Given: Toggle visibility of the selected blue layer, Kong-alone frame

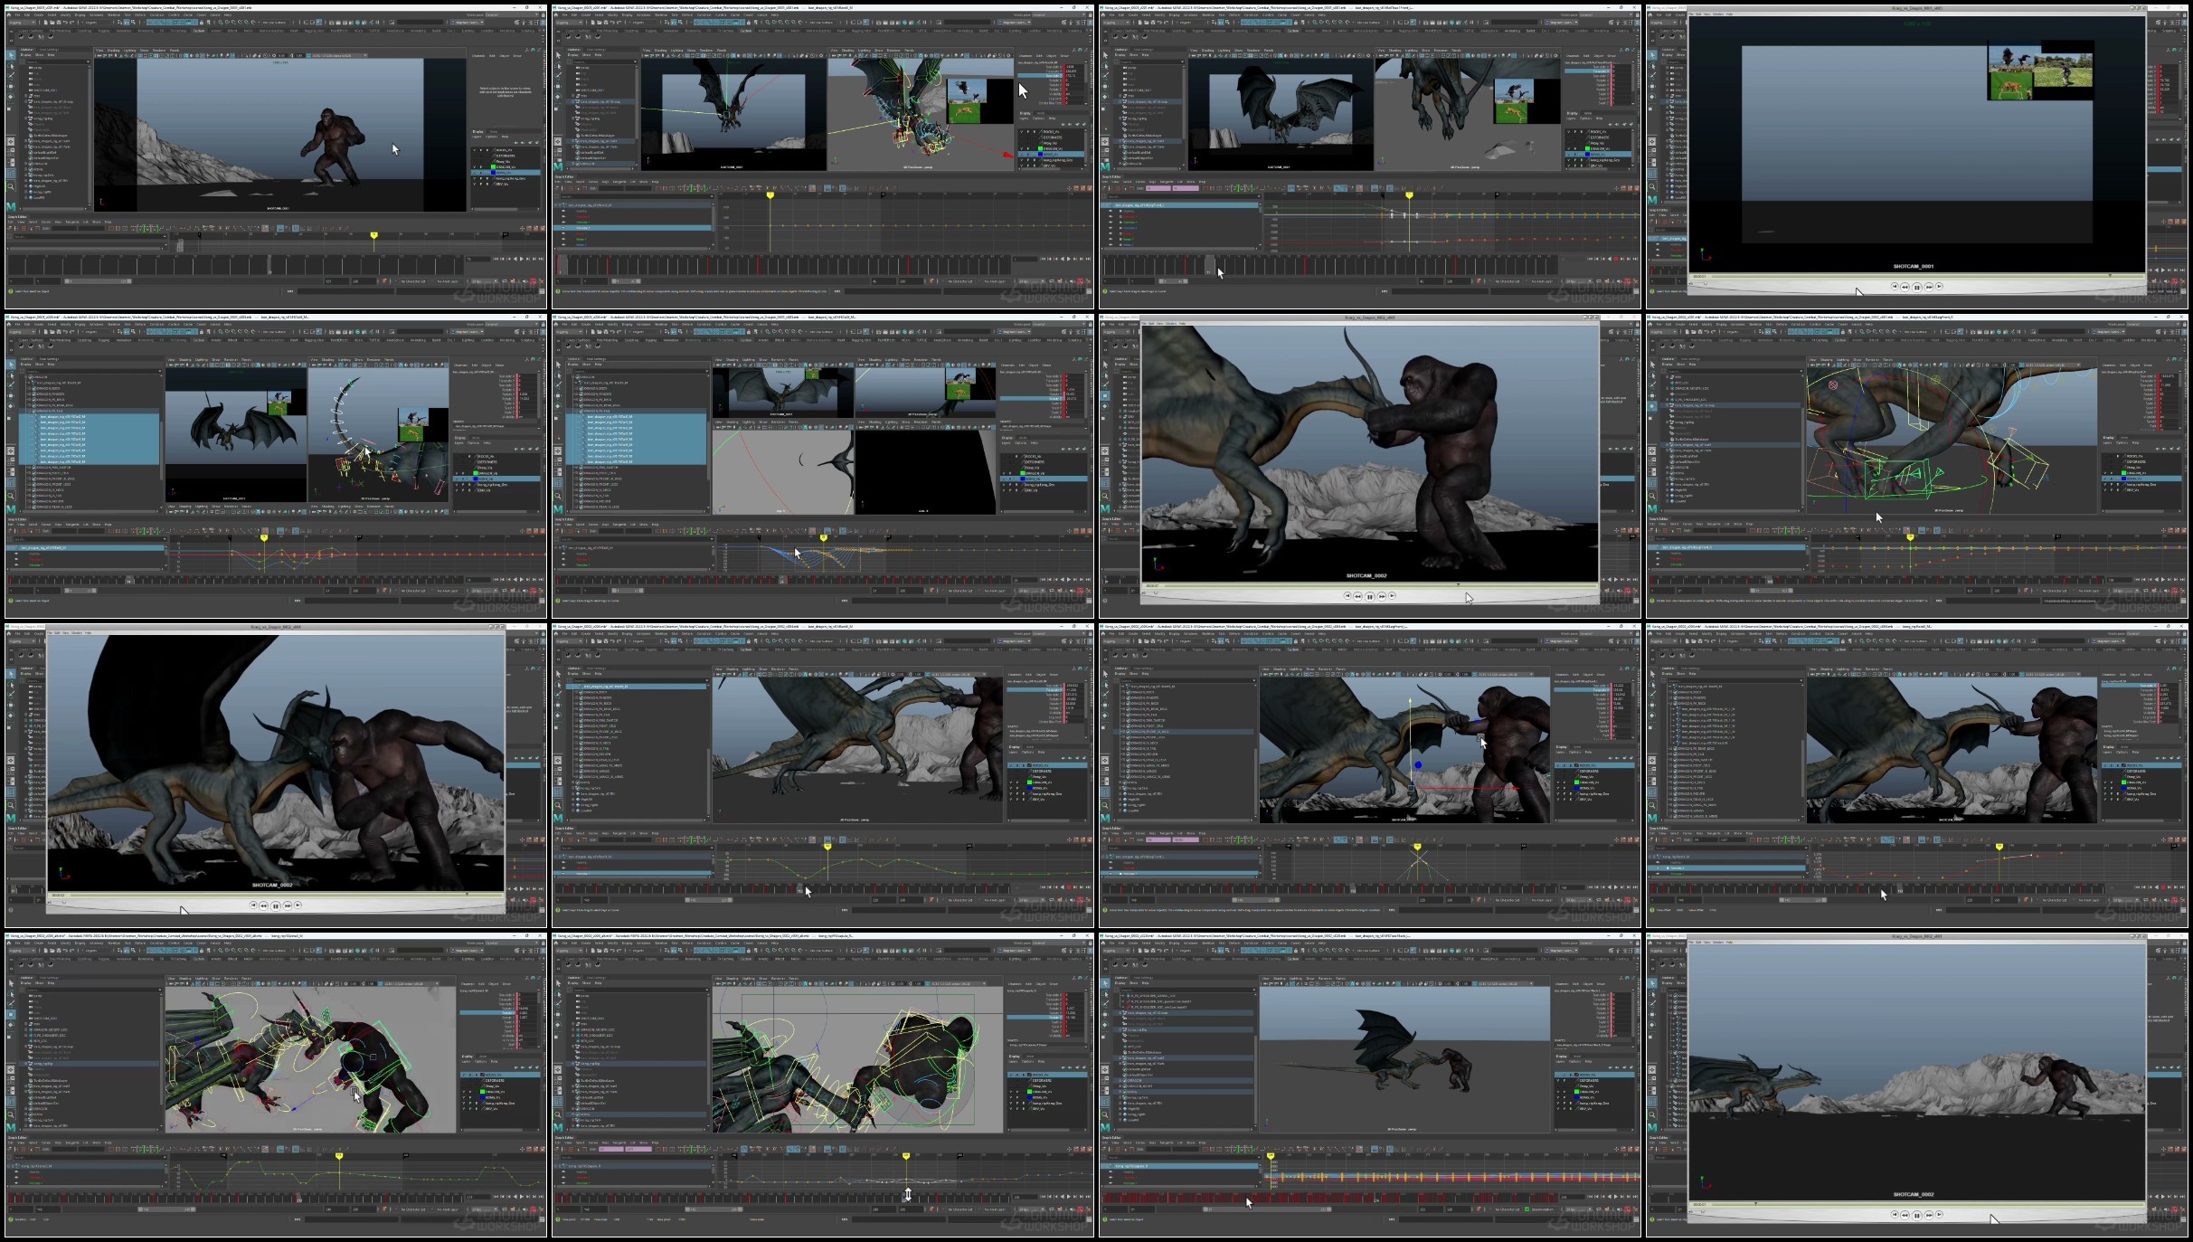Looking at the screenshot, I should click(x=474, y=173).
